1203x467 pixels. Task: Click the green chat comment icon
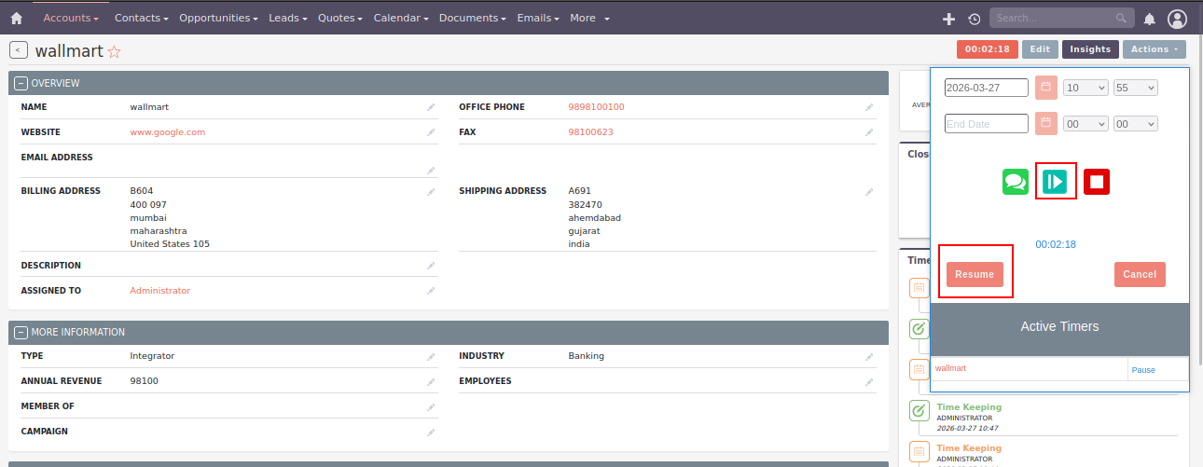[1015, 182]
